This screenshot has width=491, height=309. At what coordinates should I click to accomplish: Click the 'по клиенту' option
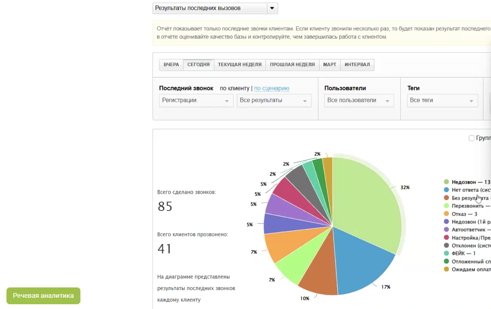pos(234,88)
